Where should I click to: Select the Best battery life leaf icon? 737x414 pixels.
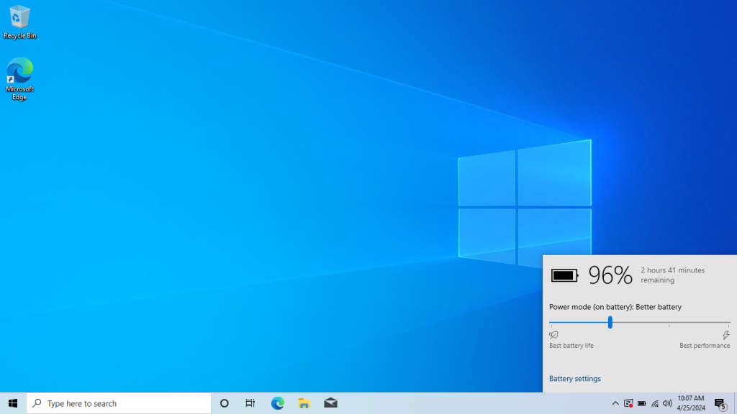click(x=553, y=334)
